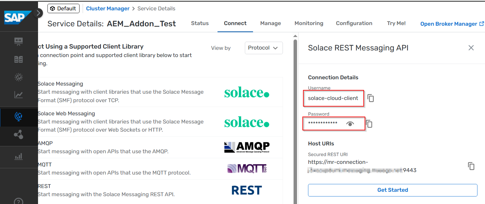Open Broker Manager in new window
485x204 pixels.
click(x=452, y=24)
